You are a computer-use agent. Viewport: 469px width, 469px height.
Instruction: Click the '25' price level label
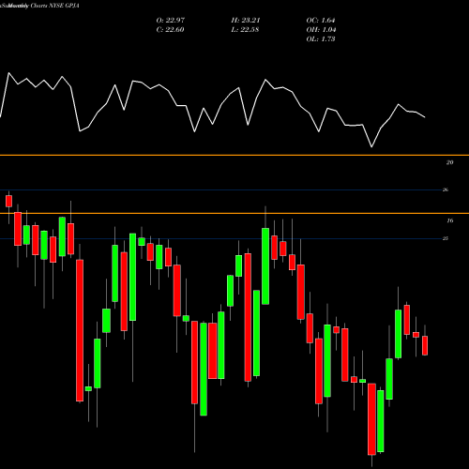coord(446,238)
